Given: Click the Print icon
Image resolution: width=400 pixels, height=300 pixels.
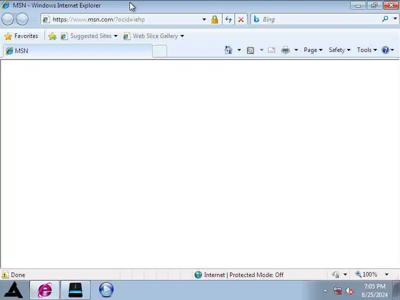Looking at the screenshot, I should (x=285, y=50).
